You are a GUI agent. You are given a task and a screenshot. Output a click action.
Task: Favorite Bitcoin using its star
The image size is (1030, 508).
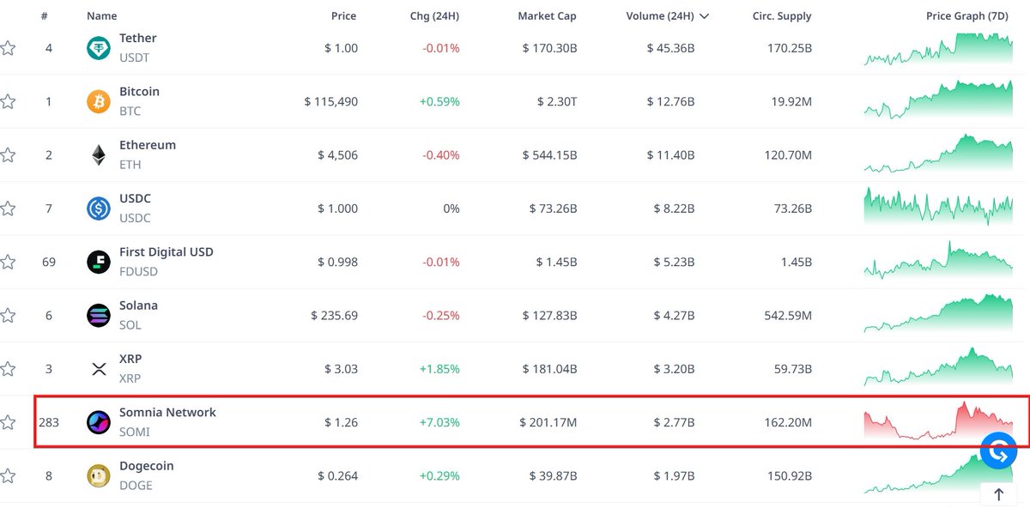point(9,100)
